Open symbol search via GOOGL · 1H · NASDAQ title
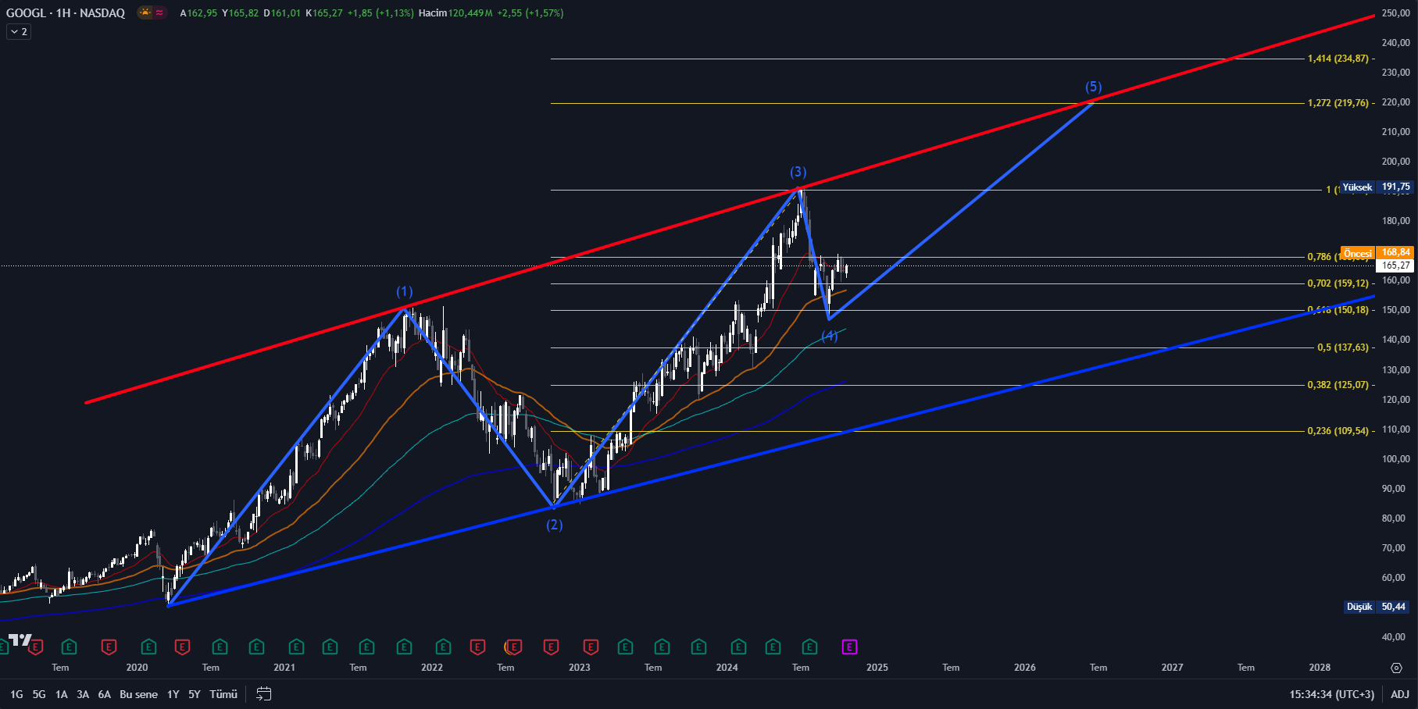This screenshot has width=1418, height=709. click(x=66, y=12)
